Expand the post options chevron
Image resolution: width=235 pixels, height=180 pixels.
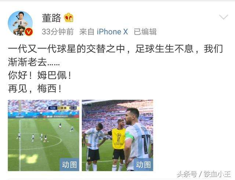point(224,17)
